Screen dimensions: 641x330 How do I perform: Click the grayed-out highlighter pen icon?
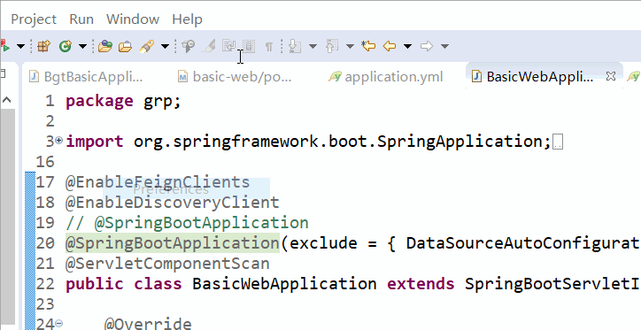pyautogui.click(x=208, y=46)
